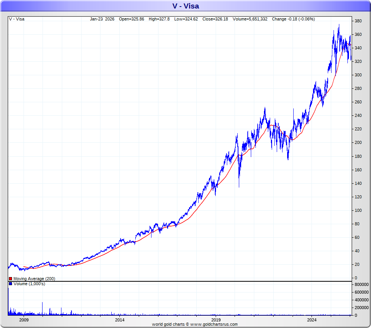Click the "Volume (1,000's)" legend label
The image size is (371, 328).
29,284
